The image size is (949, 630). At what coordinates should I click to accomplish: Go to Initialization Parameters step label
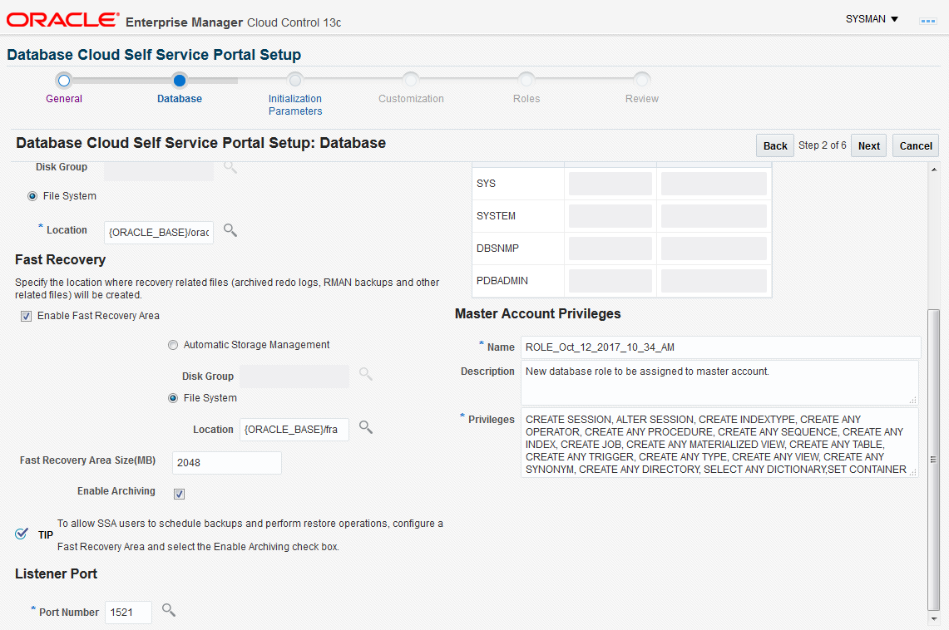click(294, 105)
